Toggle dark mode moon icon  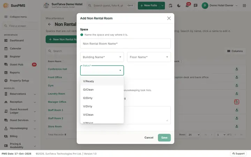tap(179, 6)
